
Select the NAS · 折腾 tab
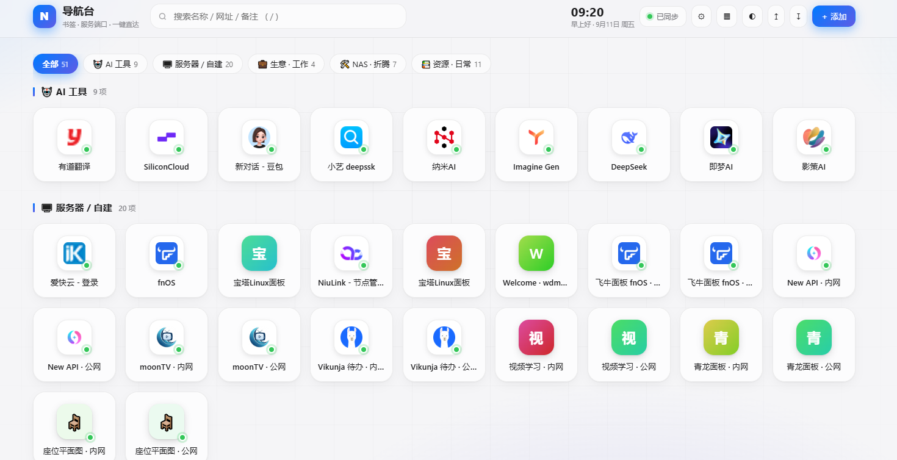coord(368,64)
